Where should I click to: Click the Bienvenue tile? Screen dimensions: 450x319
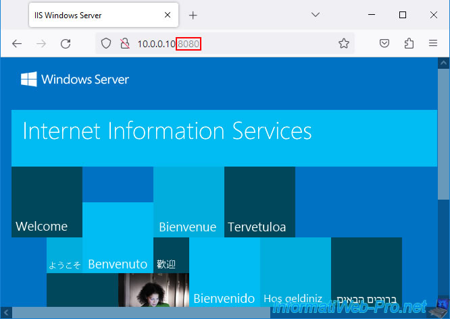click(189, 202)
